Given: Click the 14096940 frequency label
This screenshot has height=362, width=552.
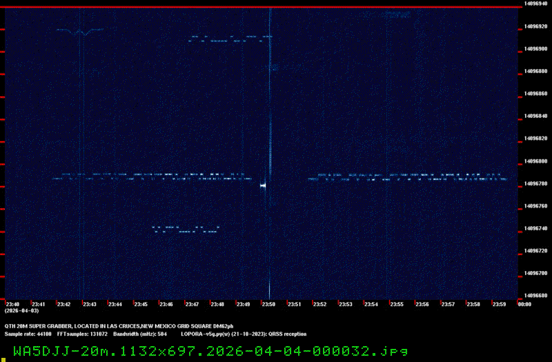Looking at the screenshot, I should [x=536, y=3].
